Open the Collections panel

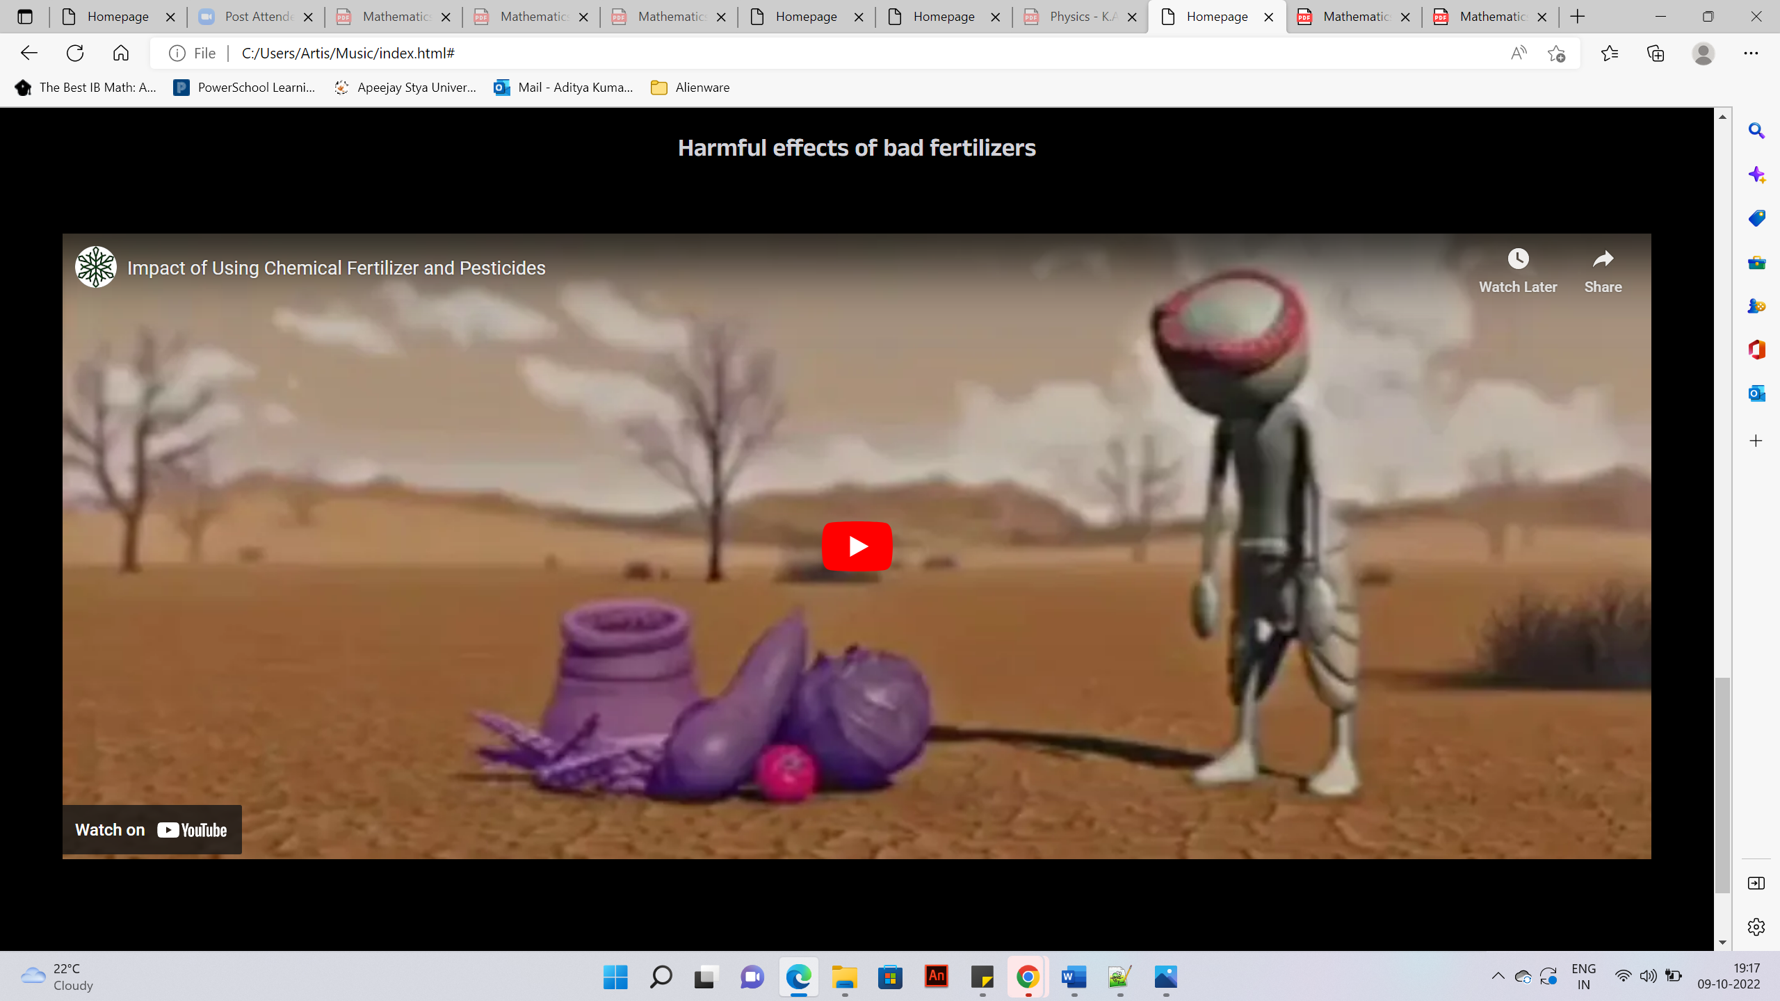click(1656, 54)
